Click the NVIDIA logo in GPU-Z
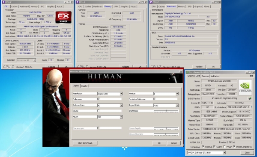 (x=245, y=87)
